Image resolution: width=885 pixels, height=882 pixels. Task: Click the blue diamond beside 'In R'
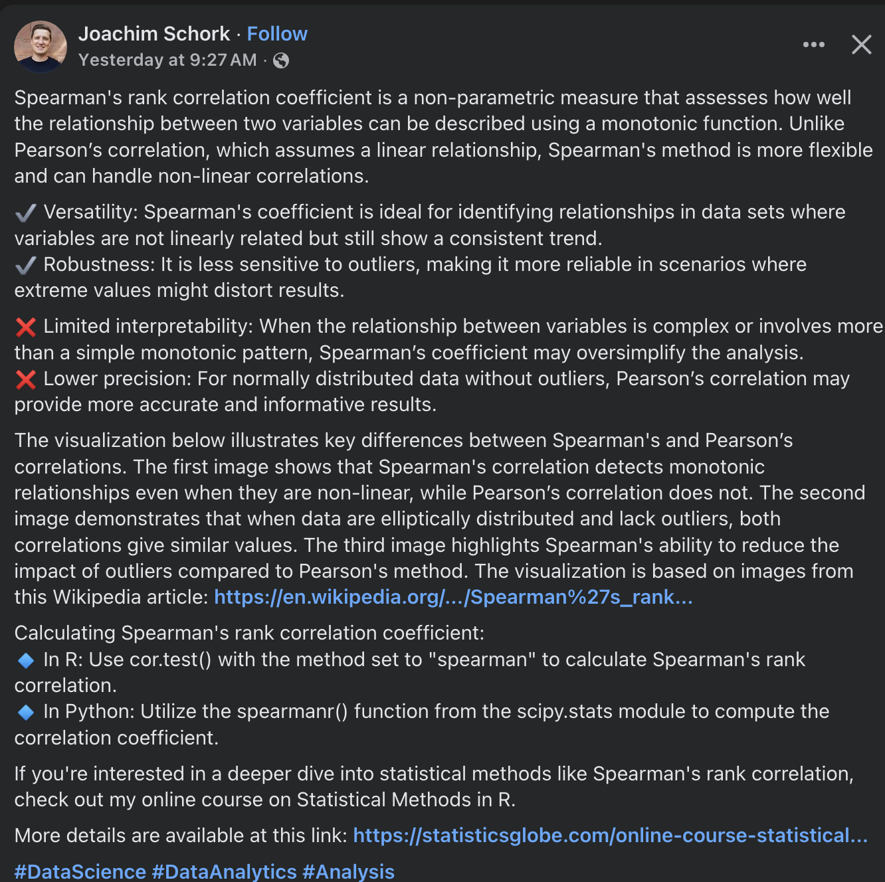coord(26,660)
